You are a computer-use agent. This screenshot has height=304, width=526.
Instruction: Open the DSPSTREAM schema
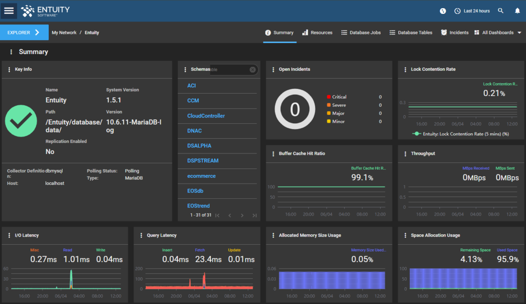tap(203, 161)
